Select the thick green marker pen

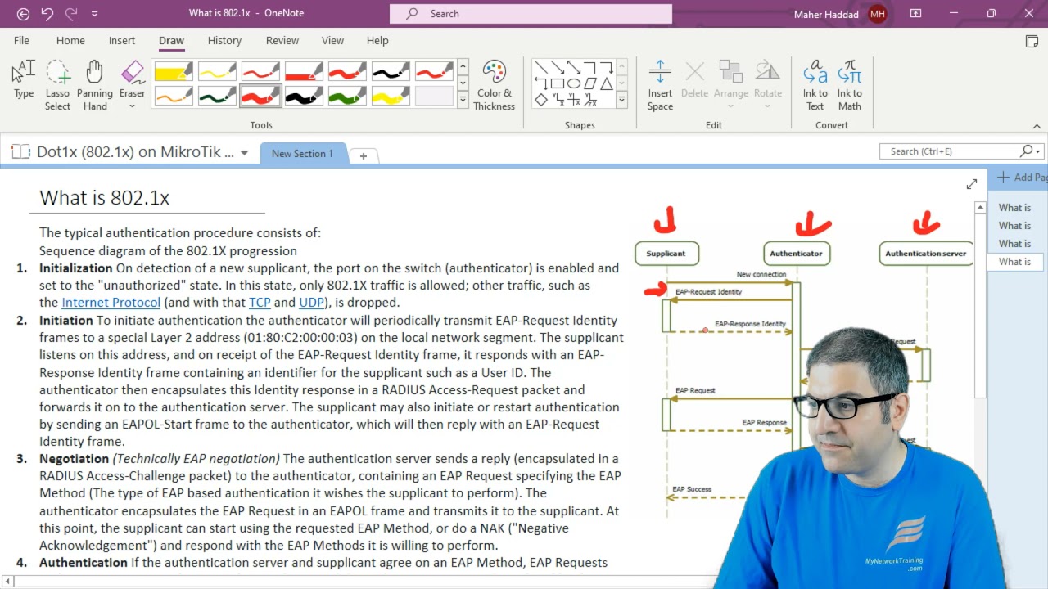347,97
